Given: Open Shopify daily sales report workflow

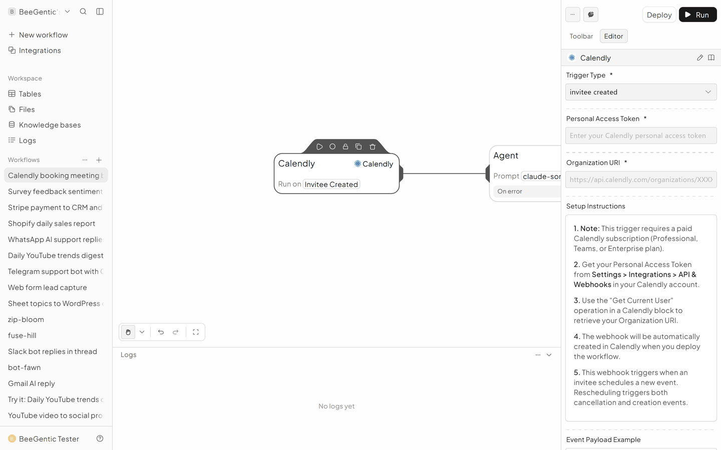Looking at the screenshot, I should tap(56, 223).
